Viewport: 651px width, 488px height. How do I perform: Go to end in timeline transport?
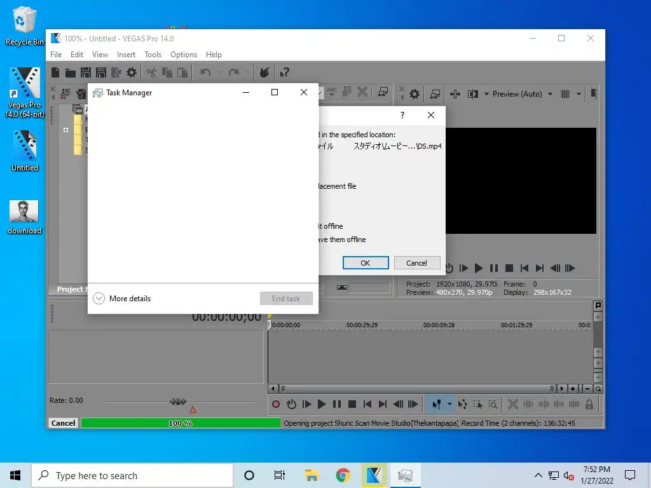382,404
